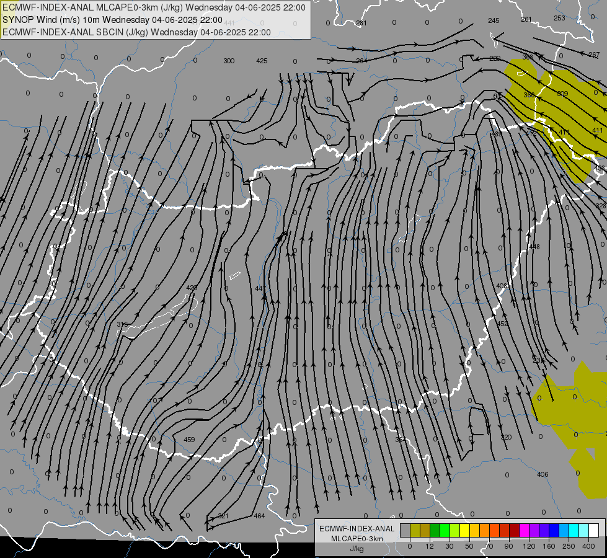Click legend tick value 90
Image resolution: width=607 pixels, height=558 pixels.
tap(508, 546)
